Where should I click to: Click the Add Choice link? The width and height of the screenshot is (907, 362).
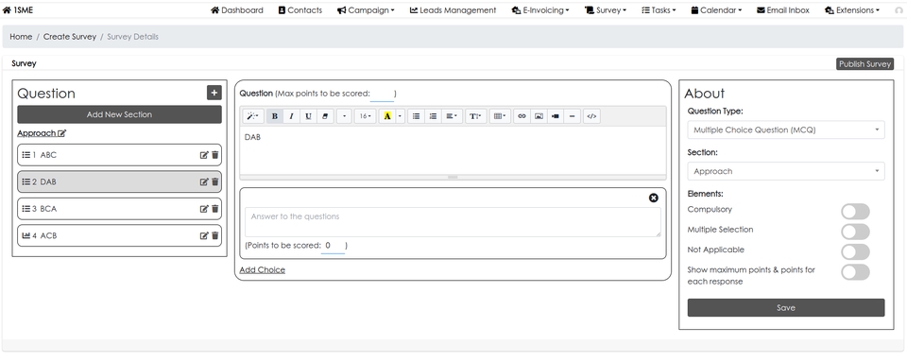point(262,270)
